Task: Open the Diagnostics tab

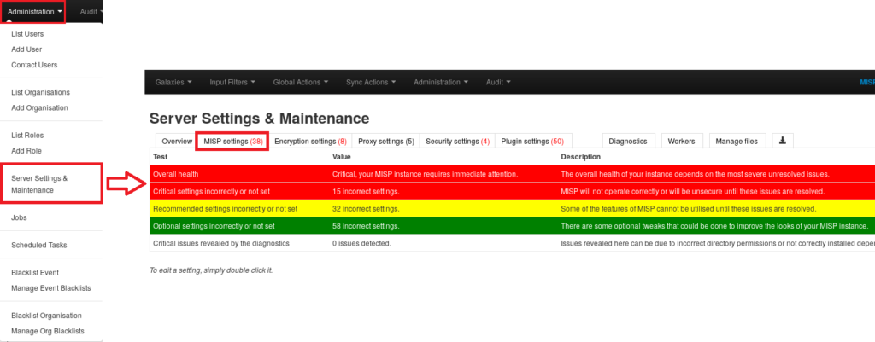Action: click(627, 141)
